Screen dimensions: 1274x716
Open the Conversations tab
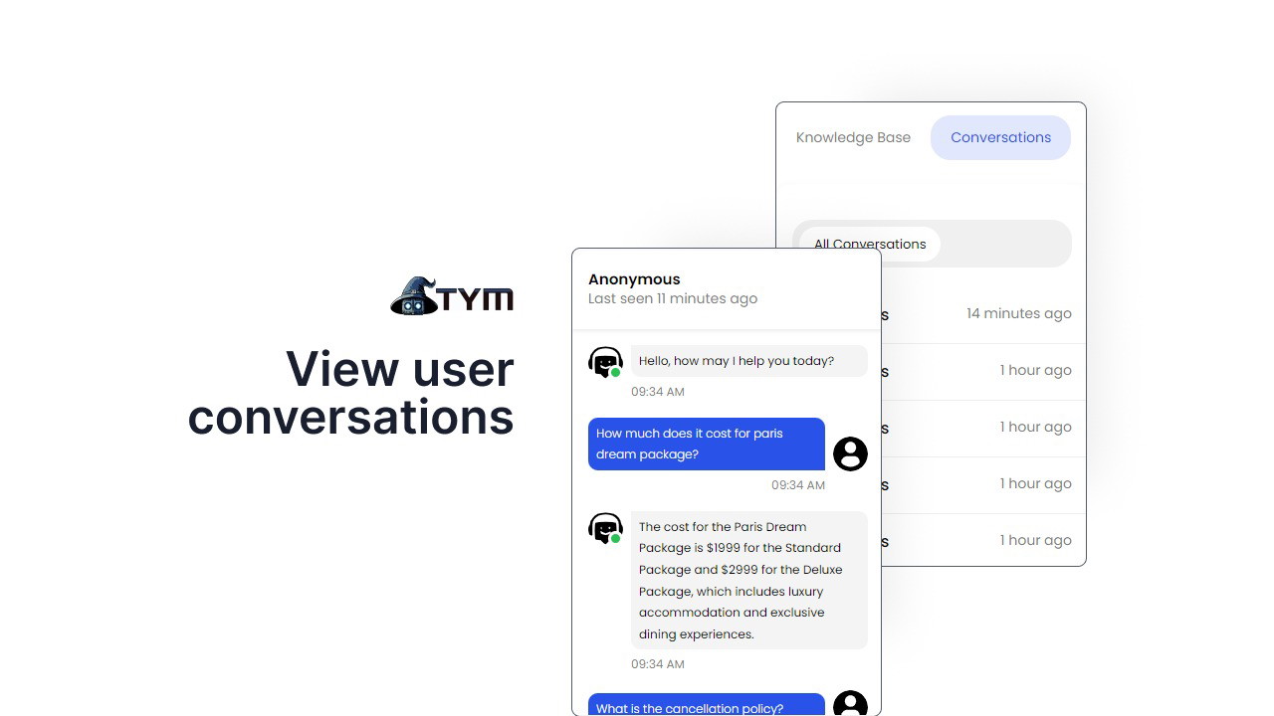point(1000,137)
